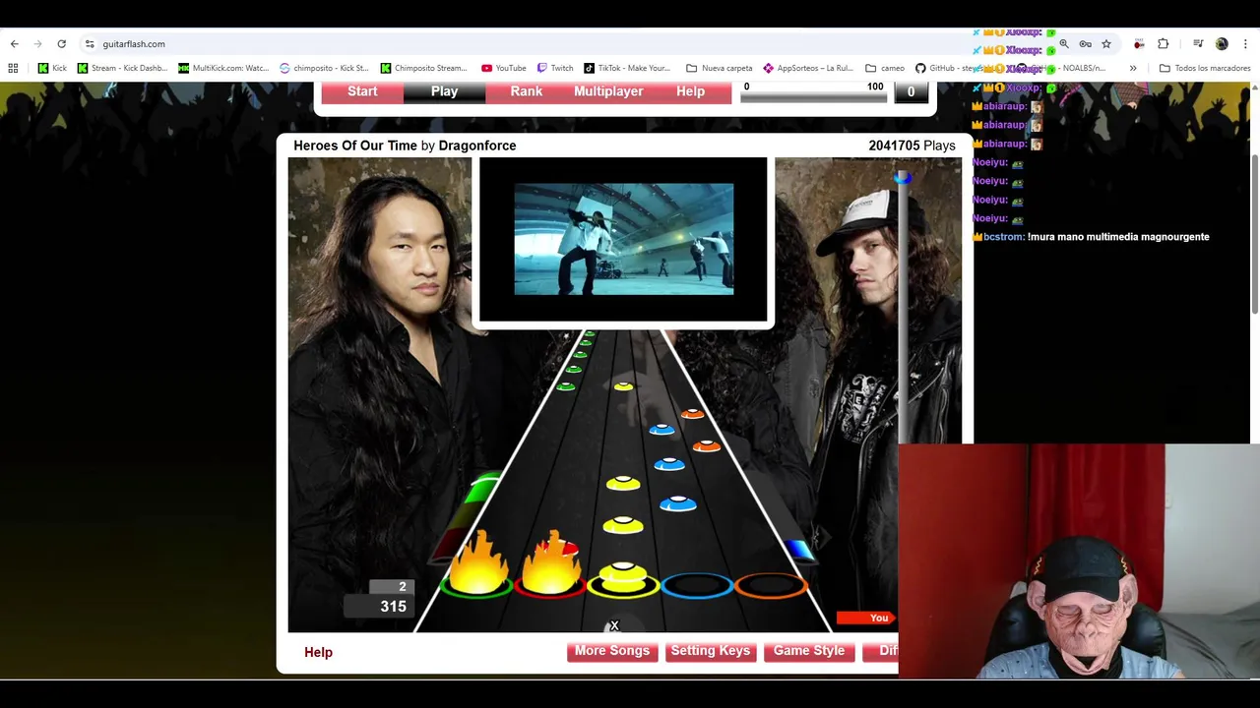Open the chimposito - Kick St... bookmark
Screen dimensions: 1260x708
[x=324, y=68]
